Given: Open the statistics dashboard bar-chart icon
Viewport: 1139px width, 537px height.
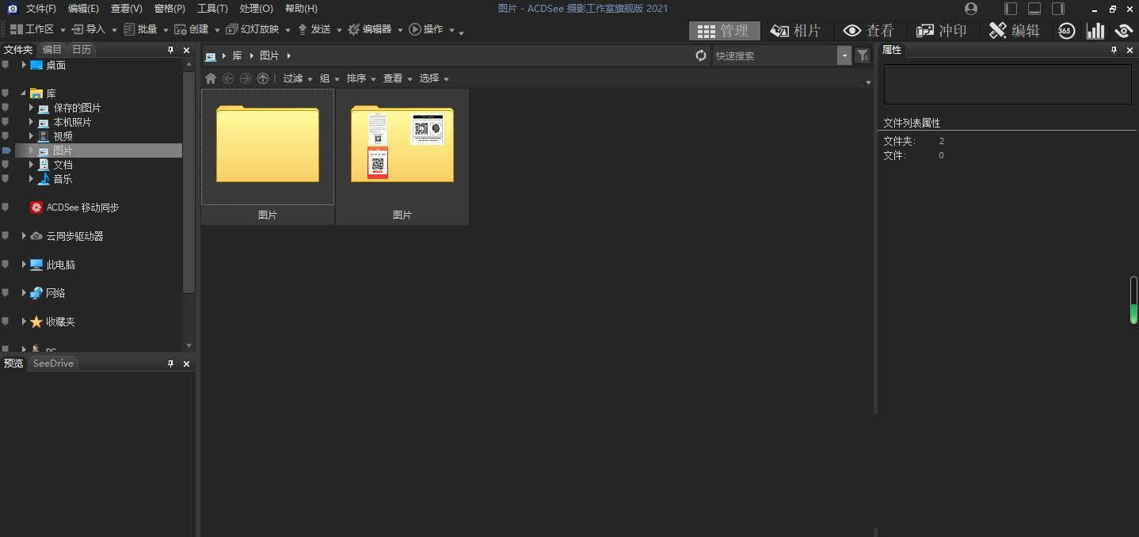Looking at the screenshot, I should 1095,31.
